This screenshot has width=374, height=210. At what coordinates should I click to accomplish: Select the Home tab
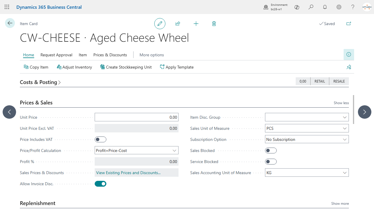(x=29, y=55)
